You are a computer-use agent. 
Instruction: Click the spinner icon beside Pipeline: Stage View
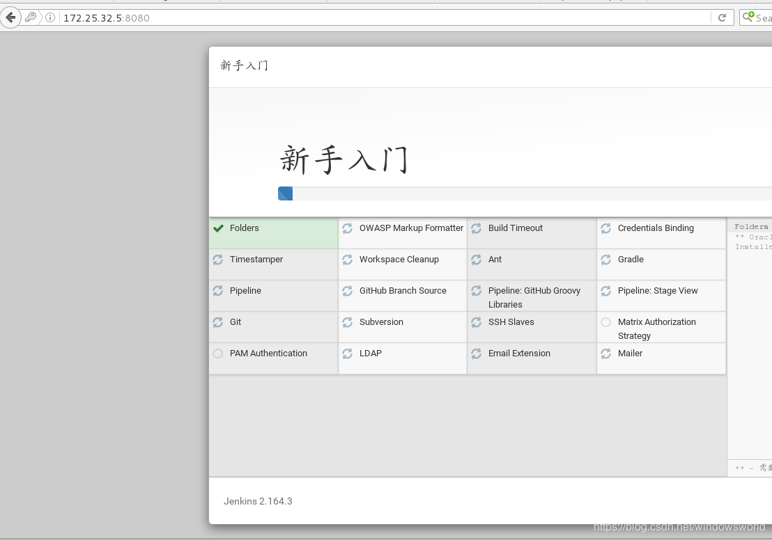click(x=605, y=291)
